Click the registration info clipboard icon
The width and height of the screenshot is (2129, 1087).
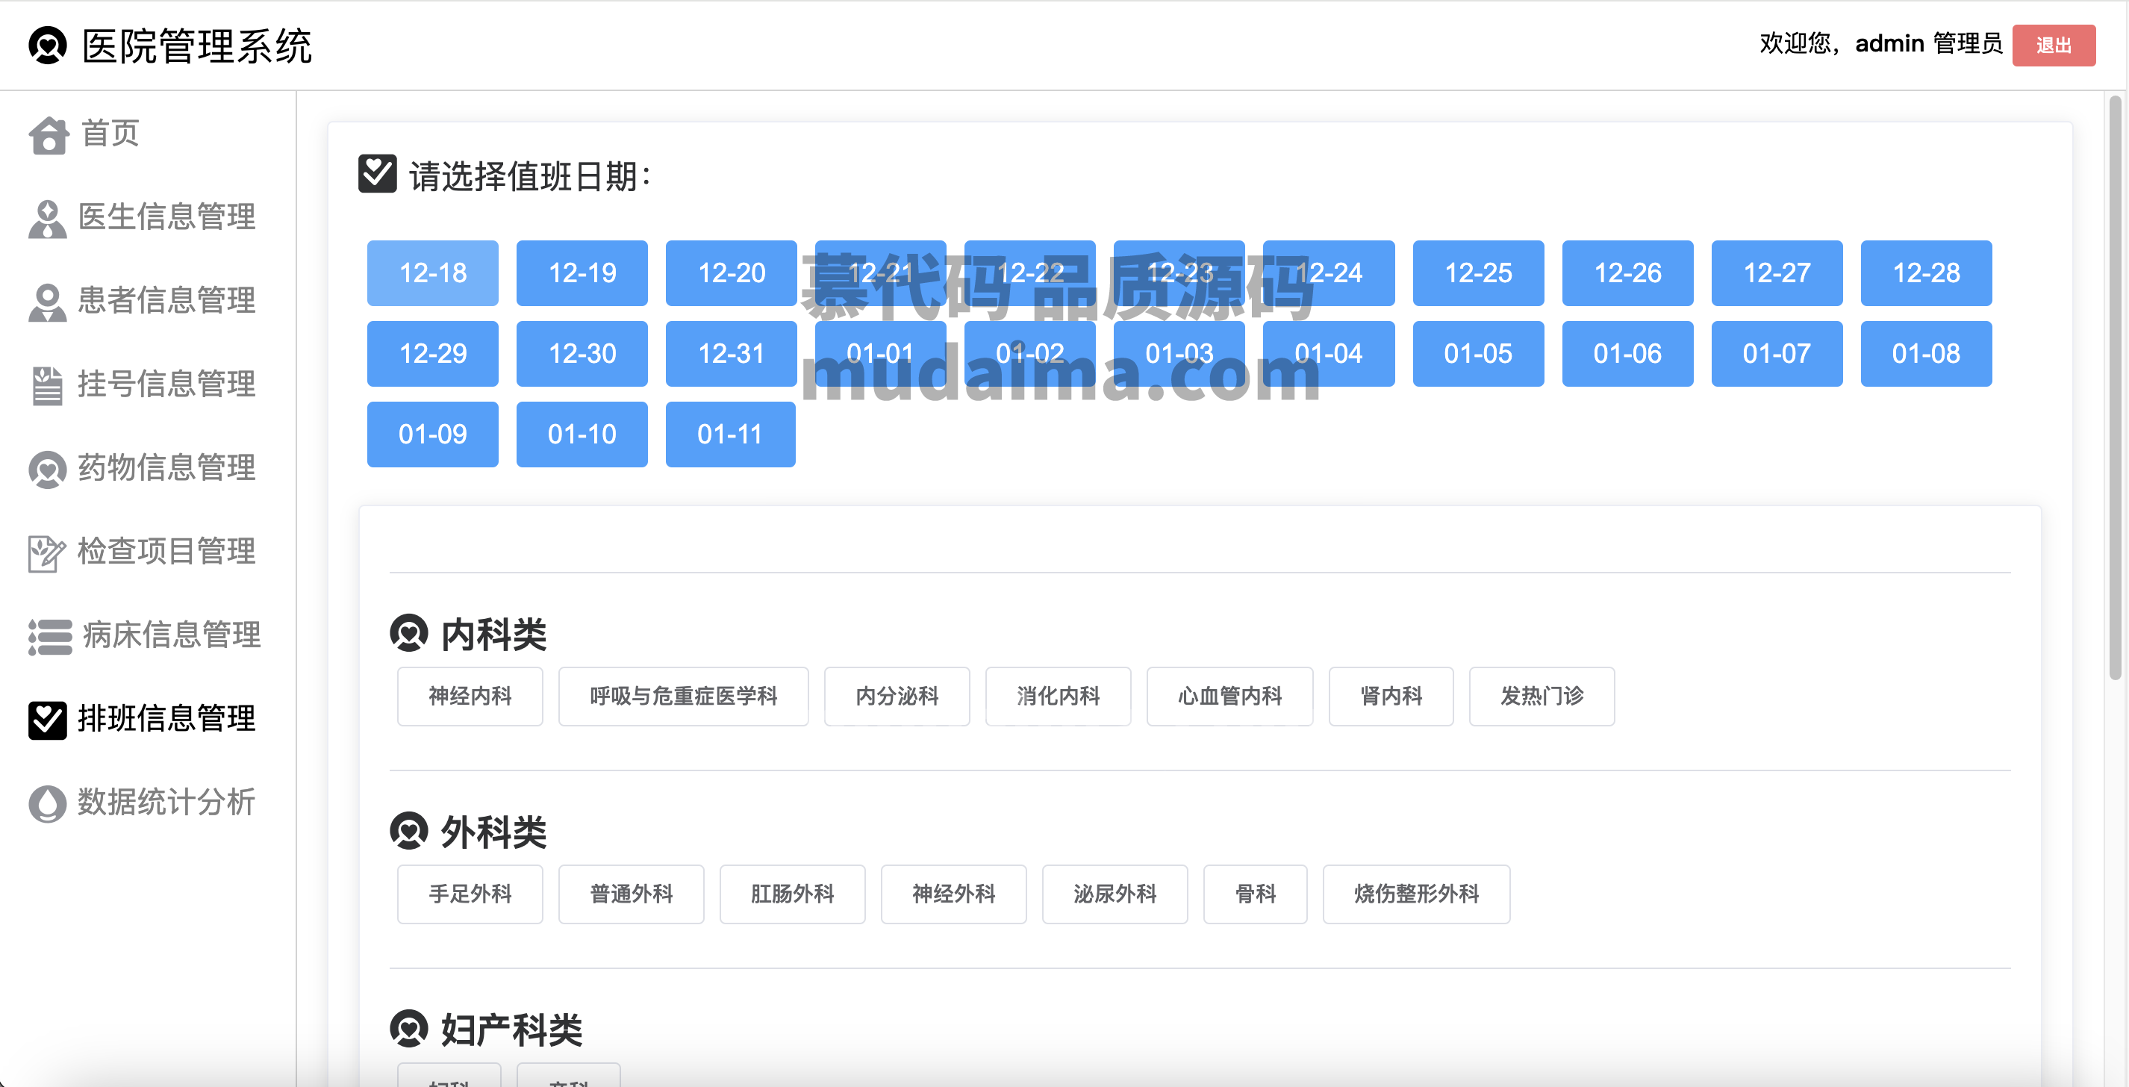47,386
